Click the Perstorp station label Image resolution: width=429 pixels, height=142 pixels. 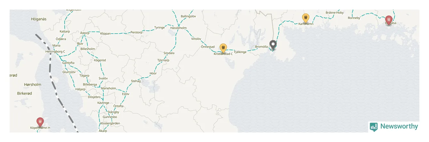point(136,33)
